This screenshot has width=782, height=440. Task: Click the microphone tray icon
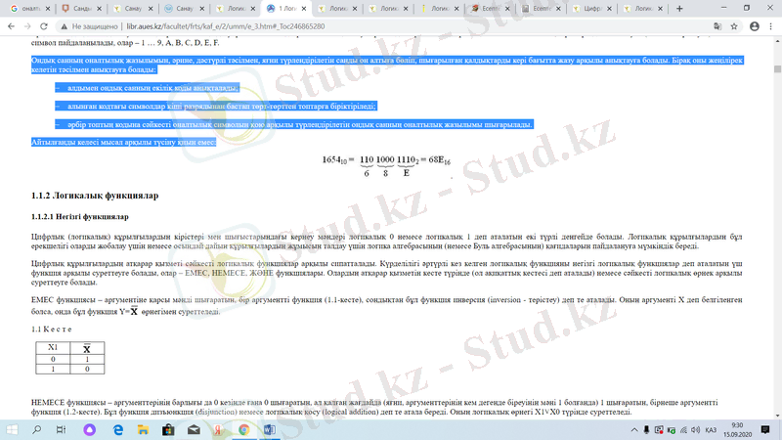pos(646,429)
